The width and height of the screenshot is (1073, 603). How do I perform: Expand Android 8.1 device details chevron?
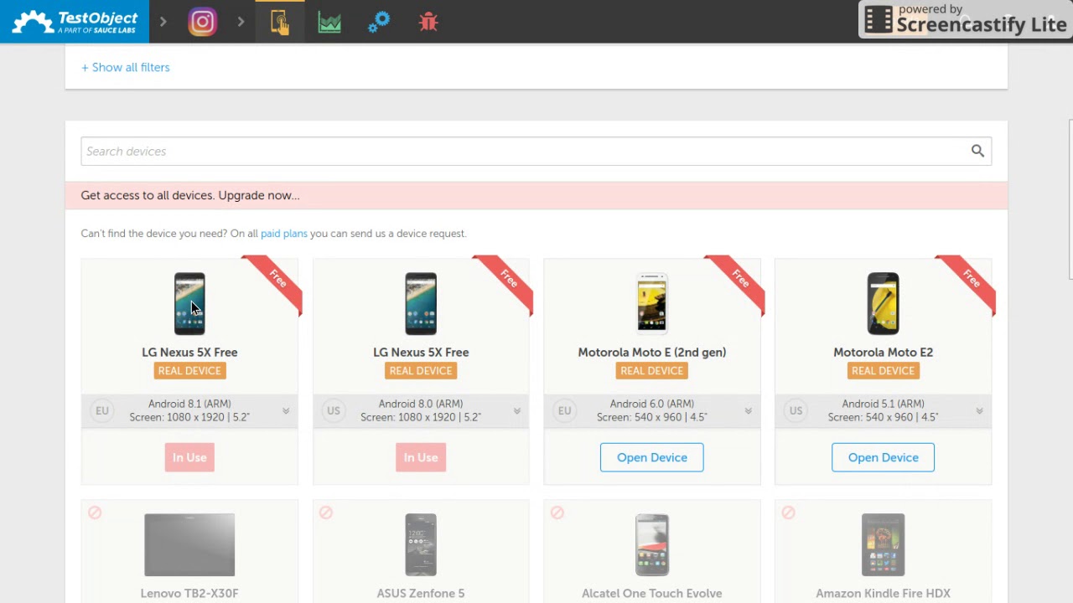tap(286, 410)
